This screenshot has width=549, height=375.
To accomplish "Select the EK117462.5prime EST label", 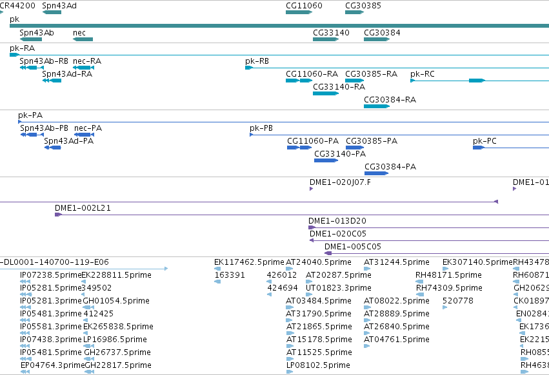I will 249,262.
